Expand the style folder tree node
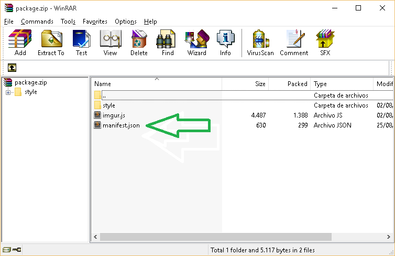 pyautogui.click(x=8, y=92)
